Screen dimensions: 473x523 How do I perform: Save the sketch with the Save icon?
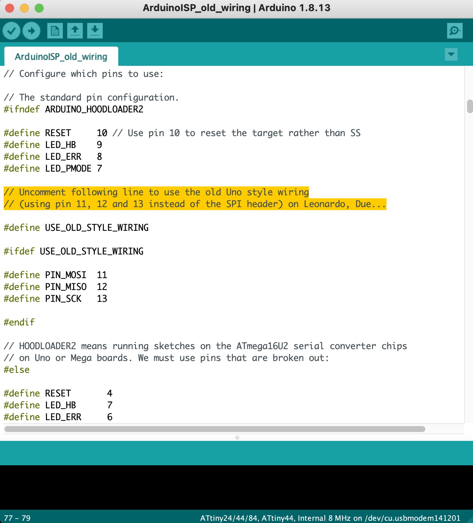pyautogui.click(x=95, y=31)
